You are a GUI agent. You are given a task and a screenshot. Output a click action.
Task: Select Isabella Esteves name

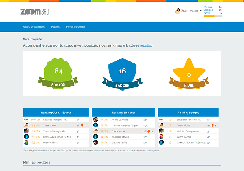(120, 137)
